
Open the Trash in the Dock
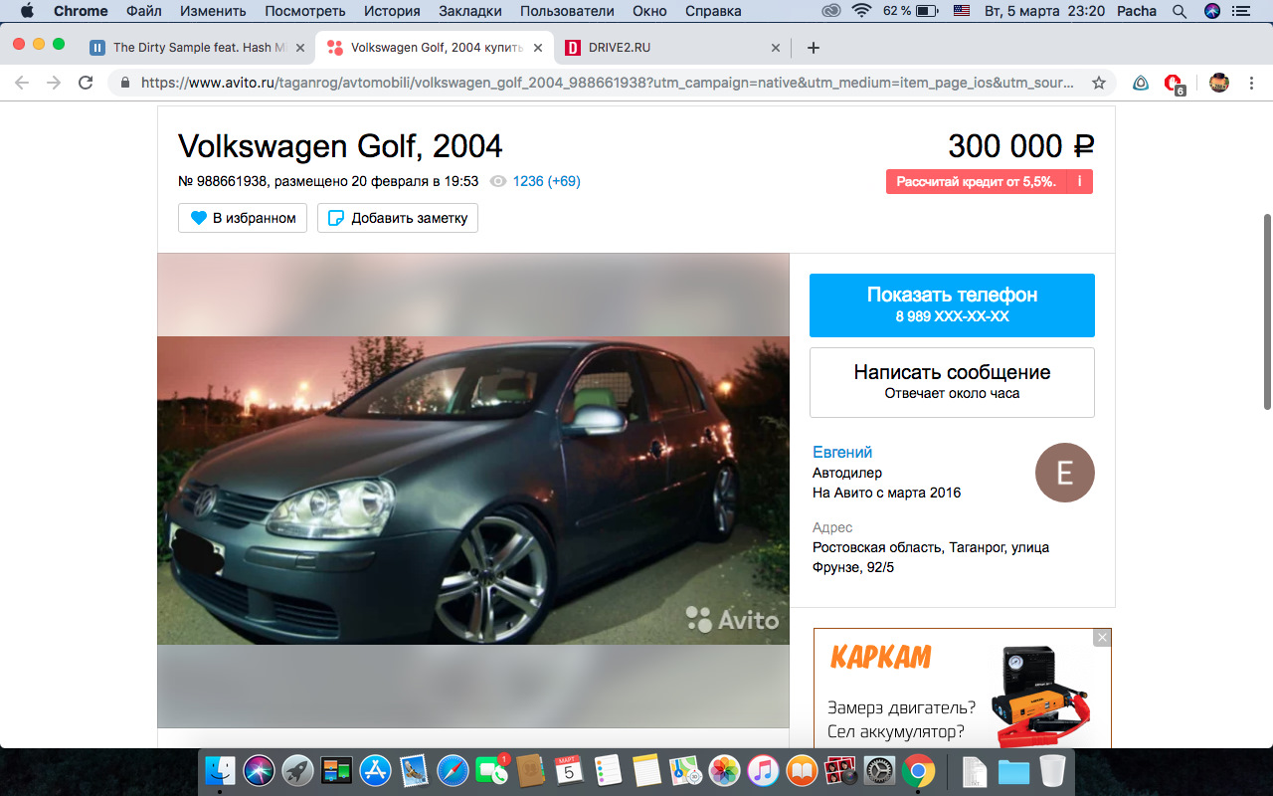pos(1052,770)
